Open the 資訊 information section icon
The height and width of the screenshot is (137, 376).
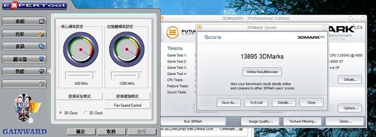[41, 46]
